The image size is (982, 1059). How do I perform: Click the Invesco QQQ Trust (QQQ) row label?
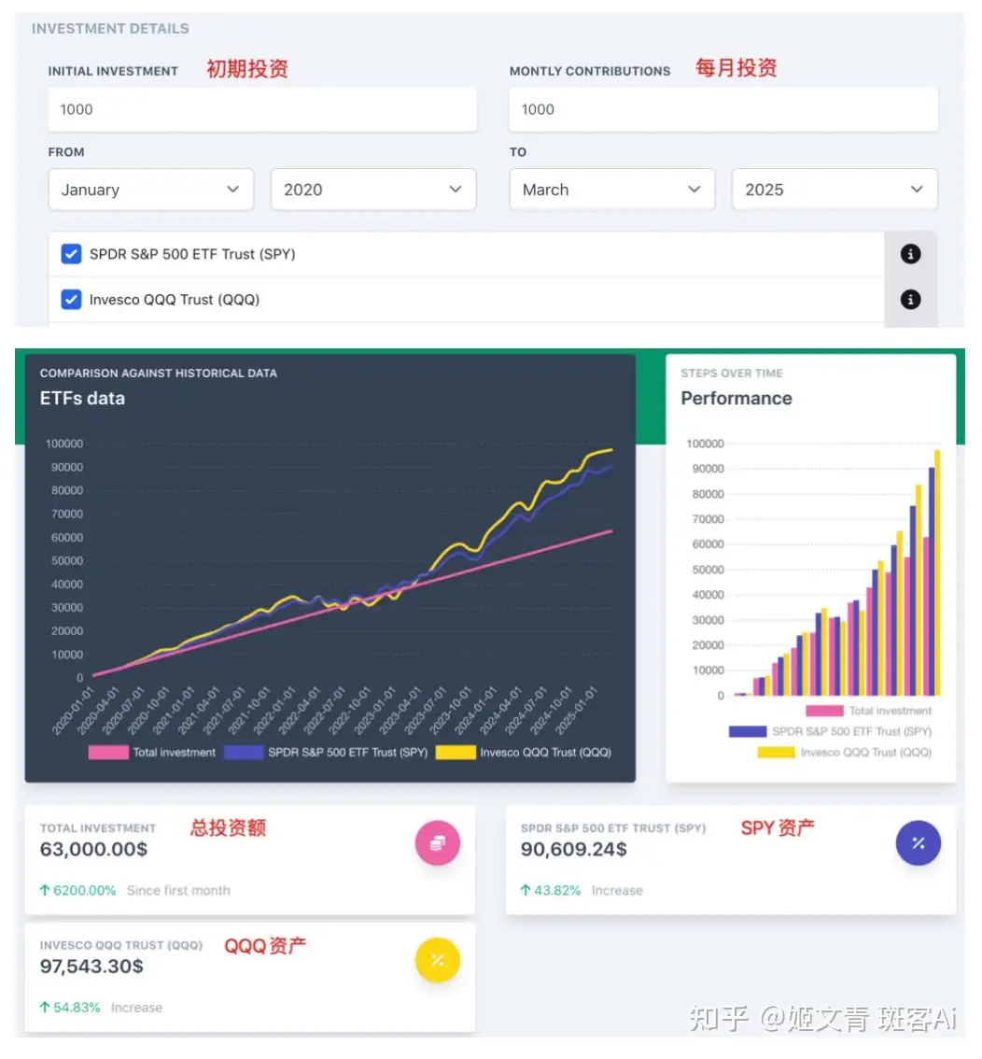pos(175,299)
